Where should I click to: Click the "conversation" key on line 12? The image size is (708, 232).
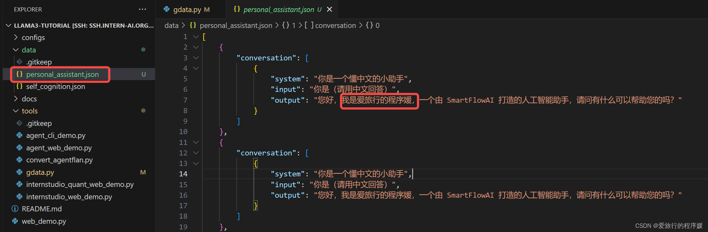266,153
